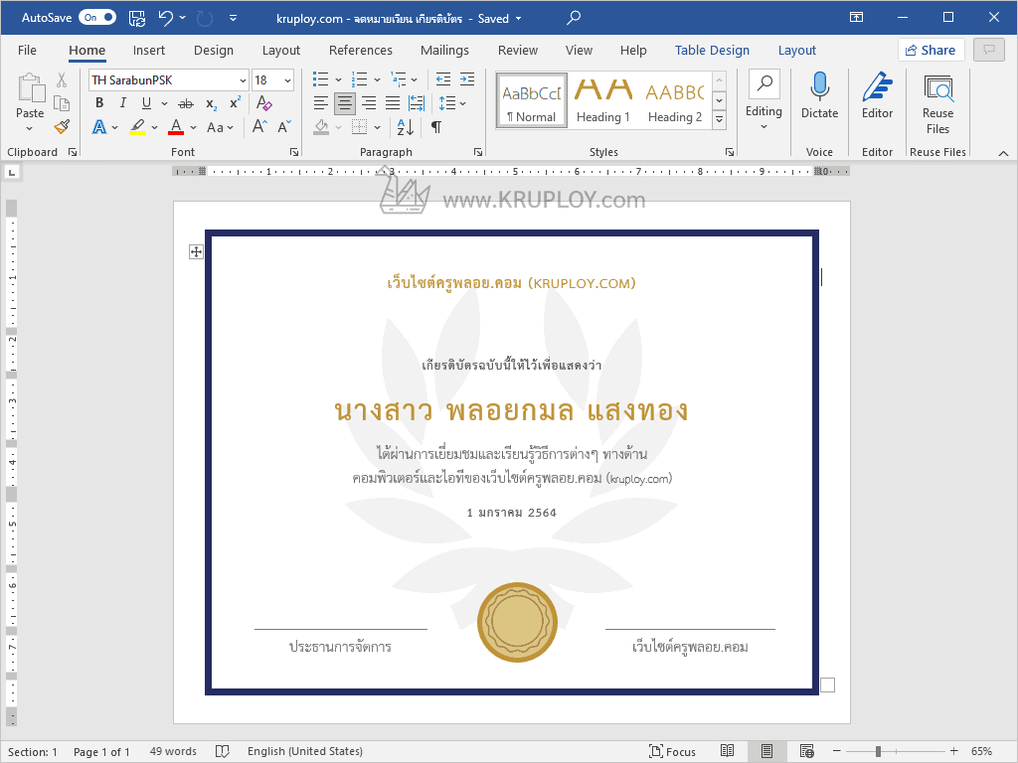Image resolution: width=1018 pixels, height=763 pixels.
Task: Apply superscript formatting
Action: pyautogui.click(x=235, y=103)
